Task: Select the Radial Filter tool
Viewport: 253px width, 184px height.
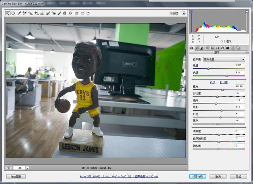Action: [x=70, y=13]
